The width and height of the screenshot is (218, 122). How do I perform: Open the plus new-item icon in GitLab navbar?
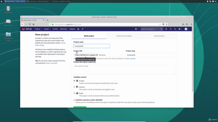136,29
